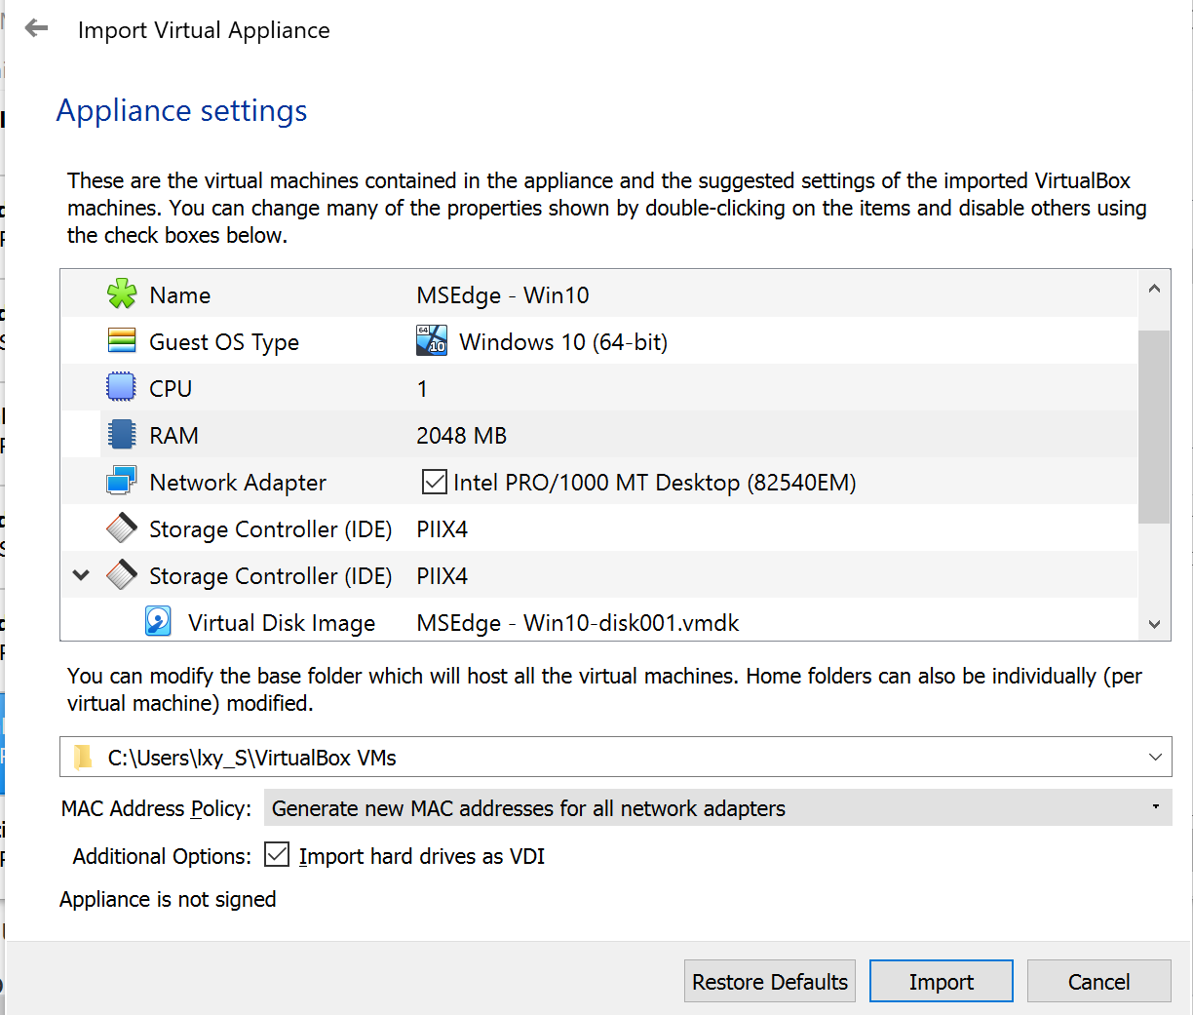Screen dimensions: 1193x1015
Task: Click the list scrollbar down arrow
Action: click(1154, 624)
